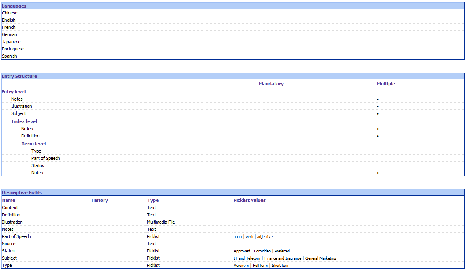This screenshot has width=466, height=270.
Task: Click Text type of Context field
Action: pyautogui.click(x=151, y=208)
